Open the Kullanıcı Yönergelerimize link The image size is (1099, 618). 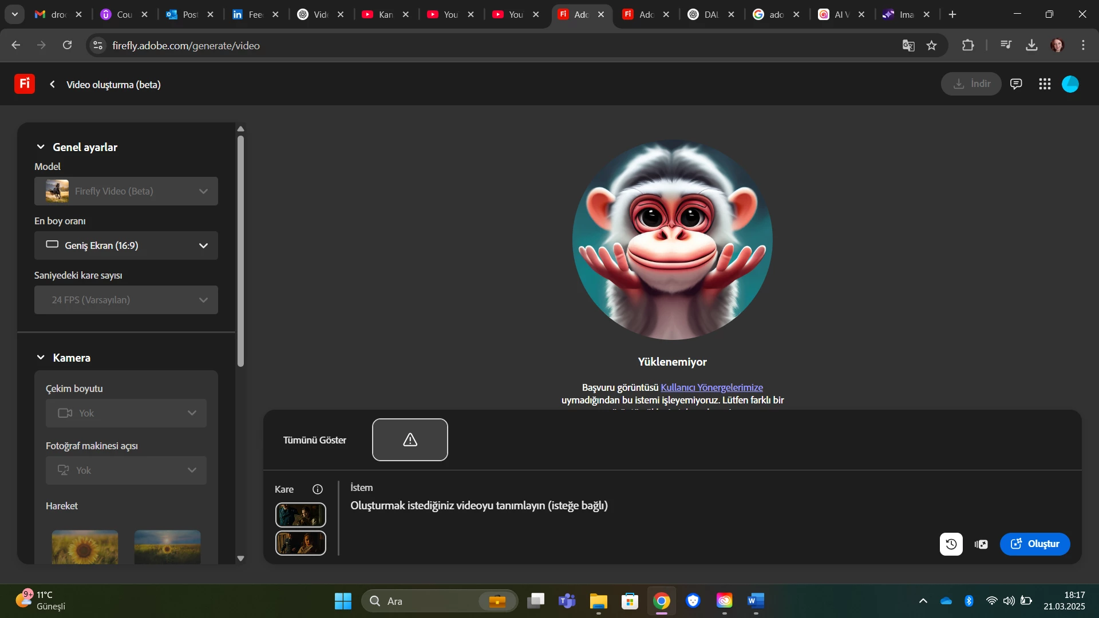(711, 387)
